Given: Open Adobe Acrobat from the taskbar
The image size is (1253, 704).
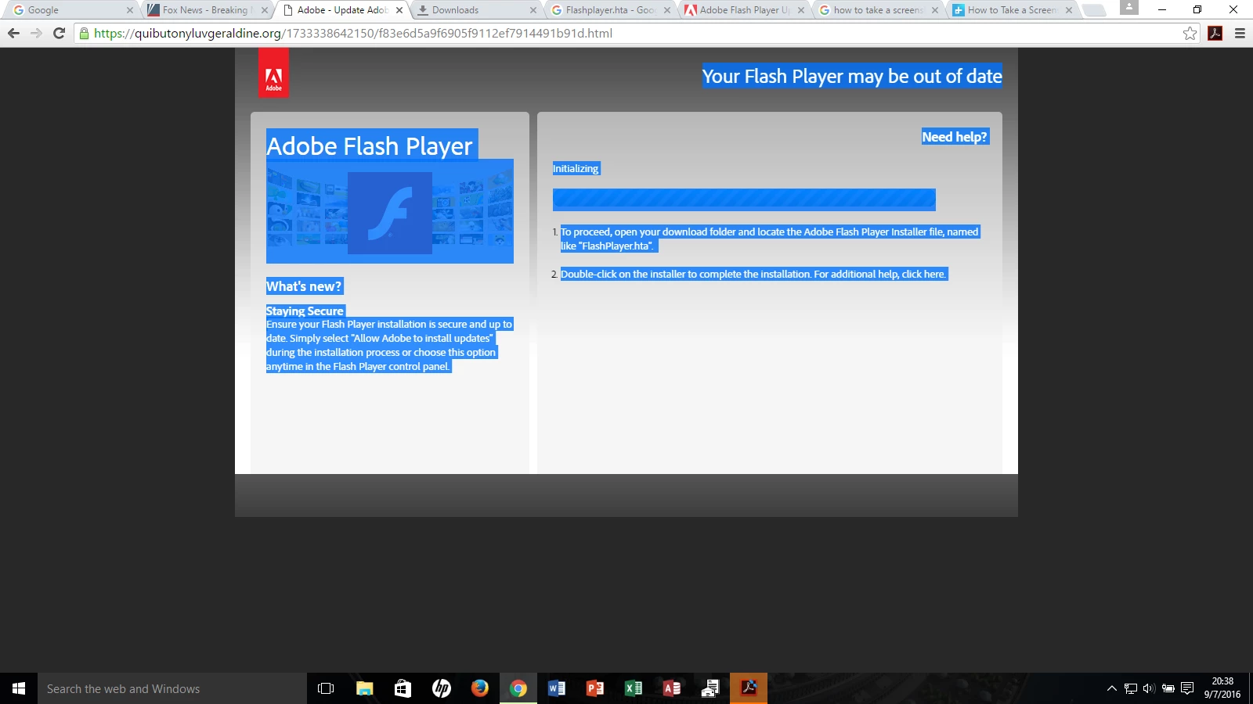Looking at the screenshot, I should pos(749,688).
